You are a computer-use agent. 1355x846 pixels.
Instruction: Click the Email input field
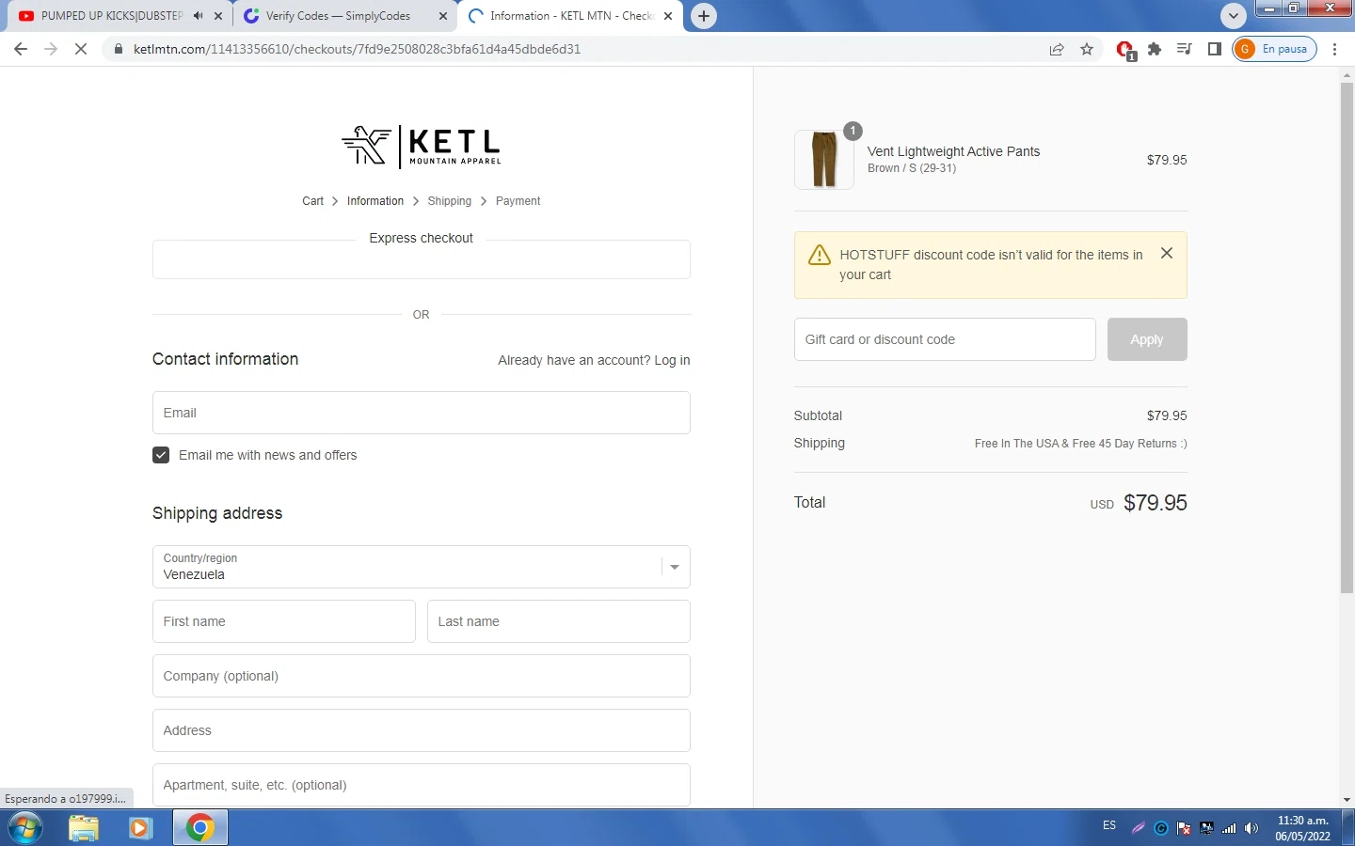tap(421, 413)
